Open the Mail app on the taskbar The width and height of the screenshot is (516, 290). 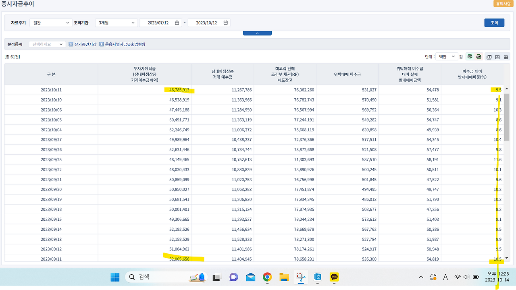click(x=250, y=277)
